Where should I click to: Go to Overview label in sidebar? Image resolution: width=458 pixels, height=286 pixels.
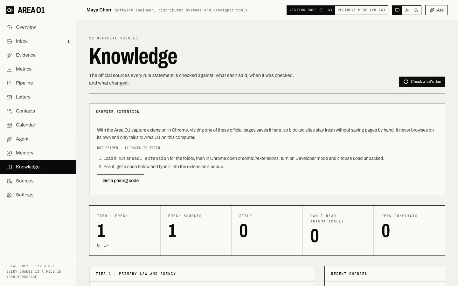click(x=26, y=27)
